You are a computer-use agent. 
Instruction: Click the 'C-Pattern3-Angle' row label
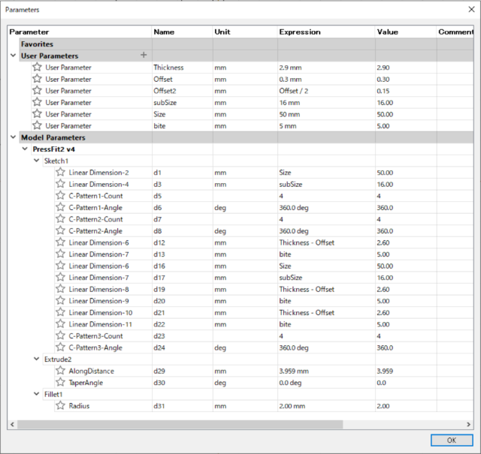click(x=95, y=347)
